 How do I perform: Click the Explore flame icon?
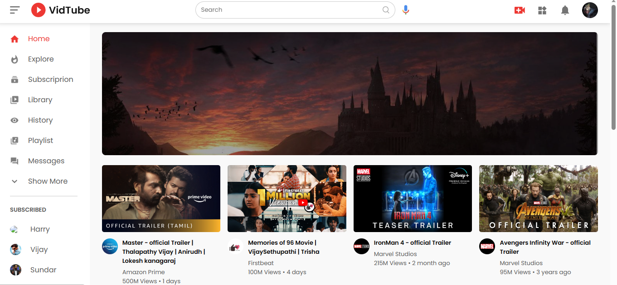[x=15, y=59]
